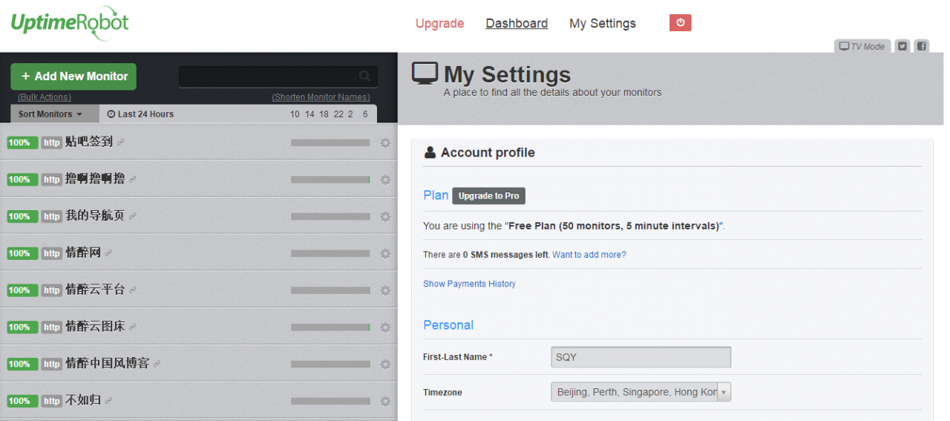950x421 pixels.
Task: Open the Facebook icon link
Action: [x=921, y=46]
